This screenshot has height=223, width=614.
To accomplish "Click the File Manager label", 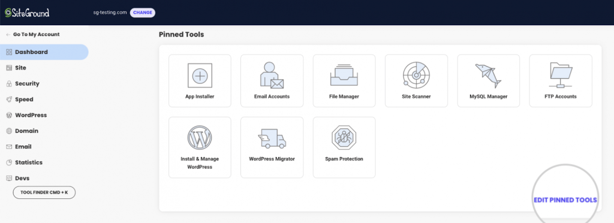I will (x=344, y=97).
